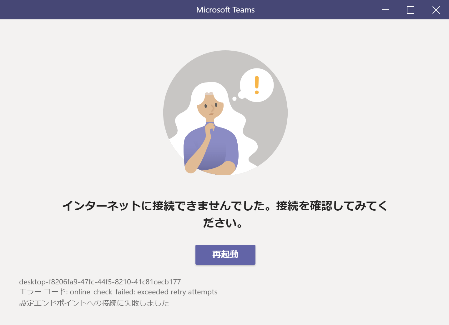This screenshot has width=449, height=325.
Task: Click the 設定エンドポイントへの接続に失敗しました message
Action: 94,303
